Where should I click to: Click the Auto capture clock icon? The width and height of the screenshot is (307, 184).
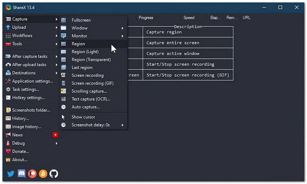click(x=63, y=107)
